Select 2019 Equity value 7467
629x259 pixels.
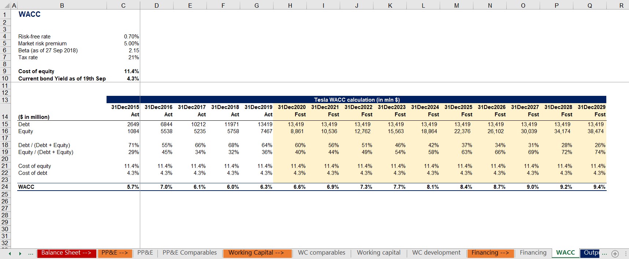[x=266, y=131]
